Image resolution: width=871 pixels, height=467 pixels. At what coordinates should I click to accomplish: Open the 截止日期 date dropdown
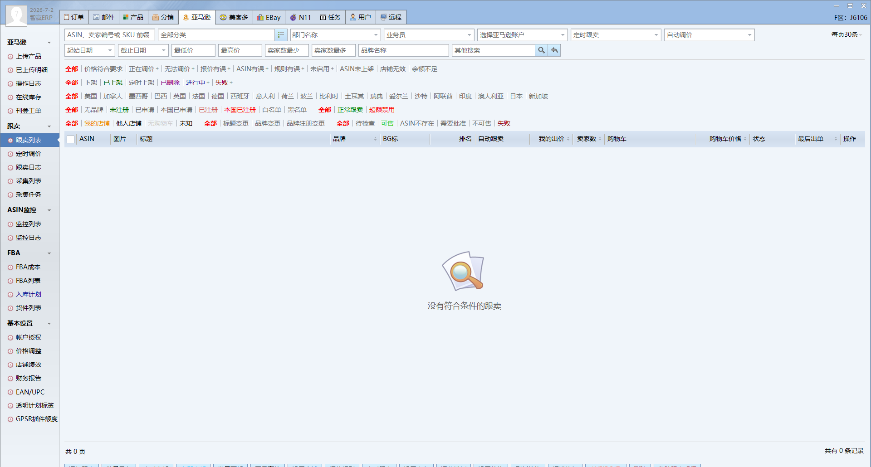click(x=143, y=50)
